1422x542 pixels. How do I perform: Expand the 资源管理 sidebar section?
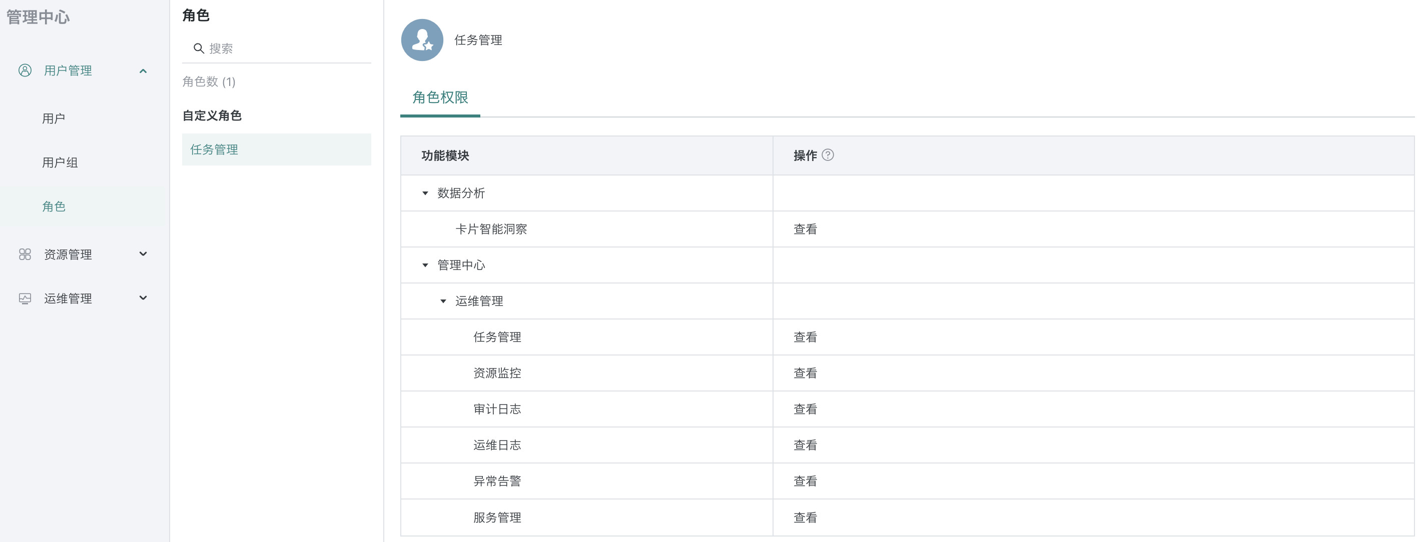pyautogui.click(x=143, y=254)
